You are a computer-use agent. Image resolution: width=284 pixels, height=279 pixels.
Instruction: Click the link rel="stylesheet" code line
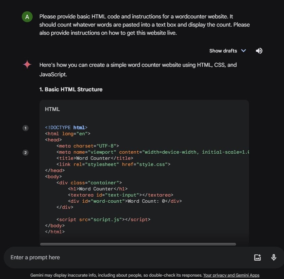point(113,164)
